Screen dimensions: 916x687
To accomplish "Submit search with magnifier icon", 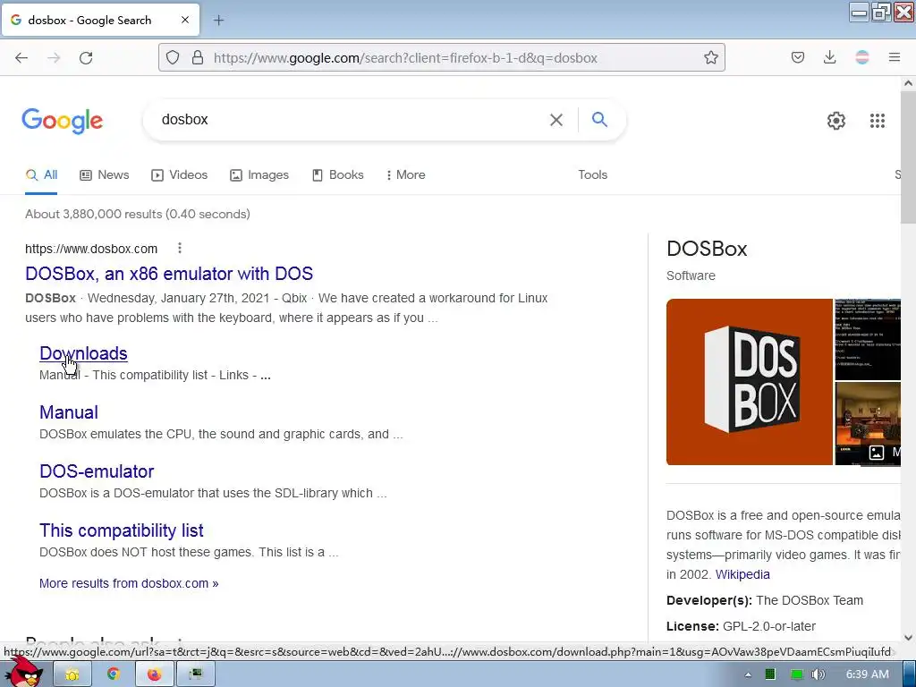I will [x=599, y=120].
